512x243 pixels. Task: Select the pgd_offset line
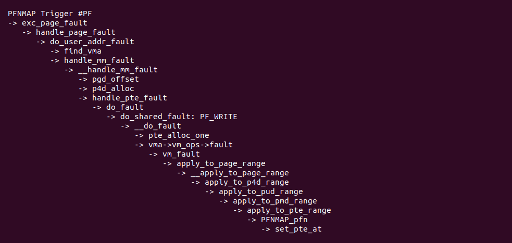tap(115, 79)
